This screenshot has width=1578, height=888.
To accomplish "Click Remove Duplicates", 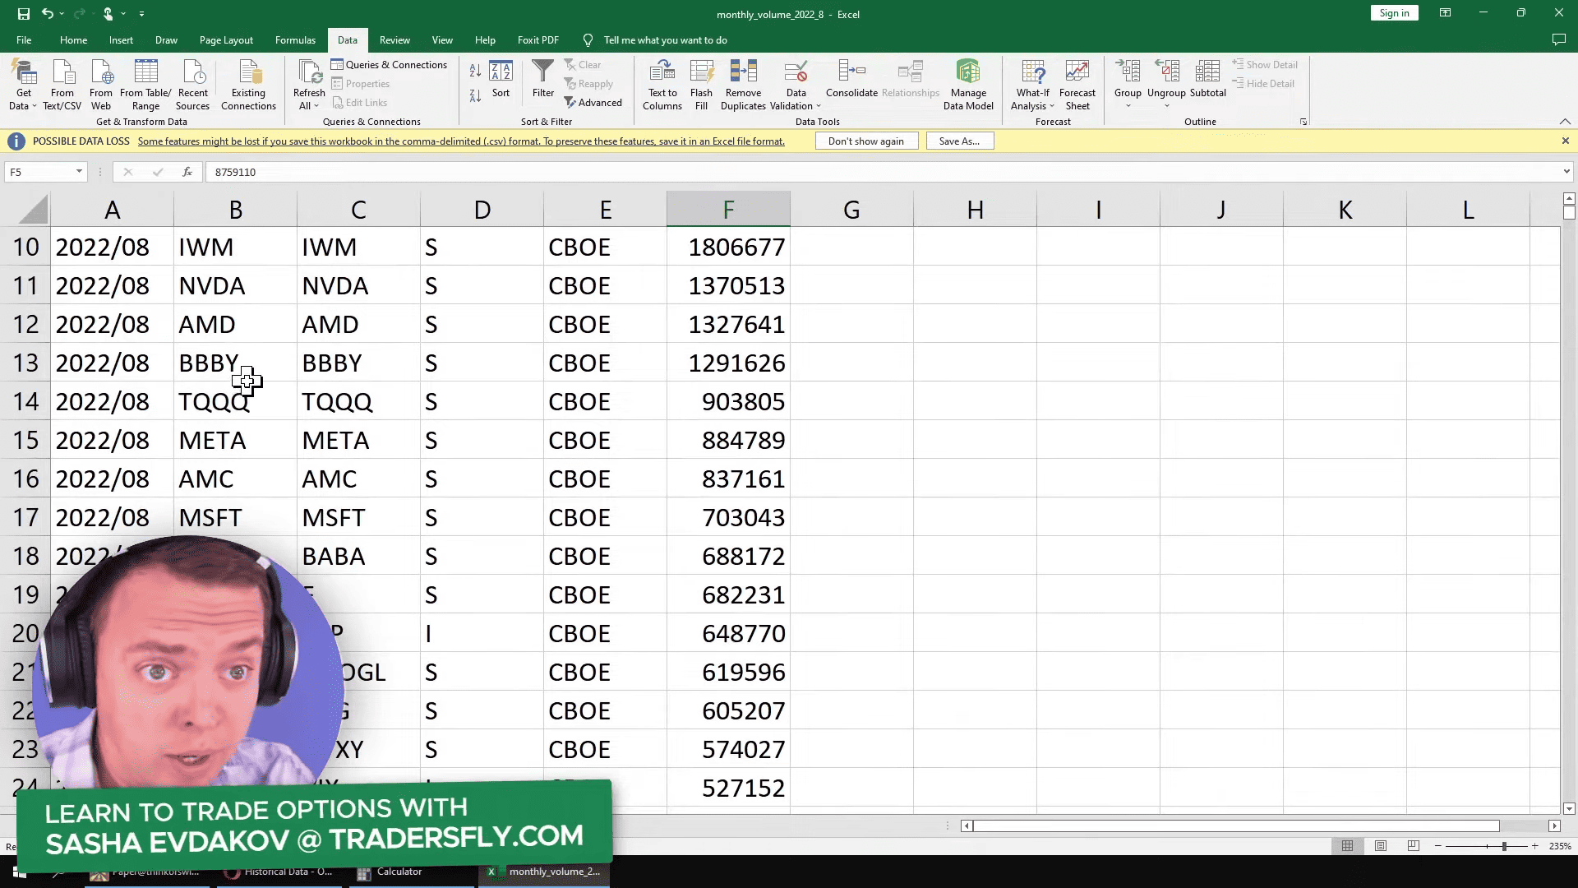I will pyautogui.click(x=743, y=85).
